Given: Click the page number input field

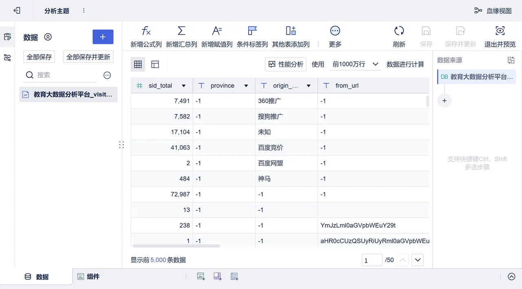Looking at the screenshot, I should pos(372,260).
